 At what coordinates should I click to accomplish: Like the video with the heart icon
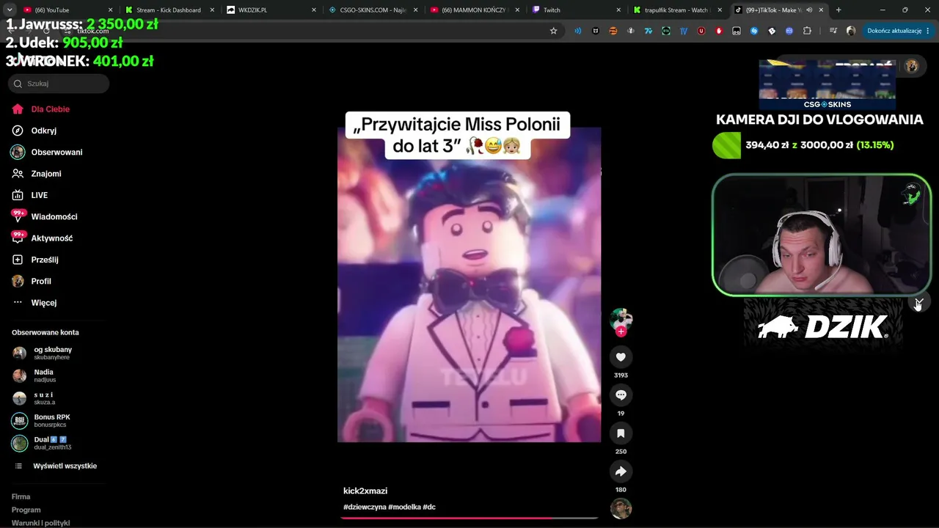click(621, 357)
